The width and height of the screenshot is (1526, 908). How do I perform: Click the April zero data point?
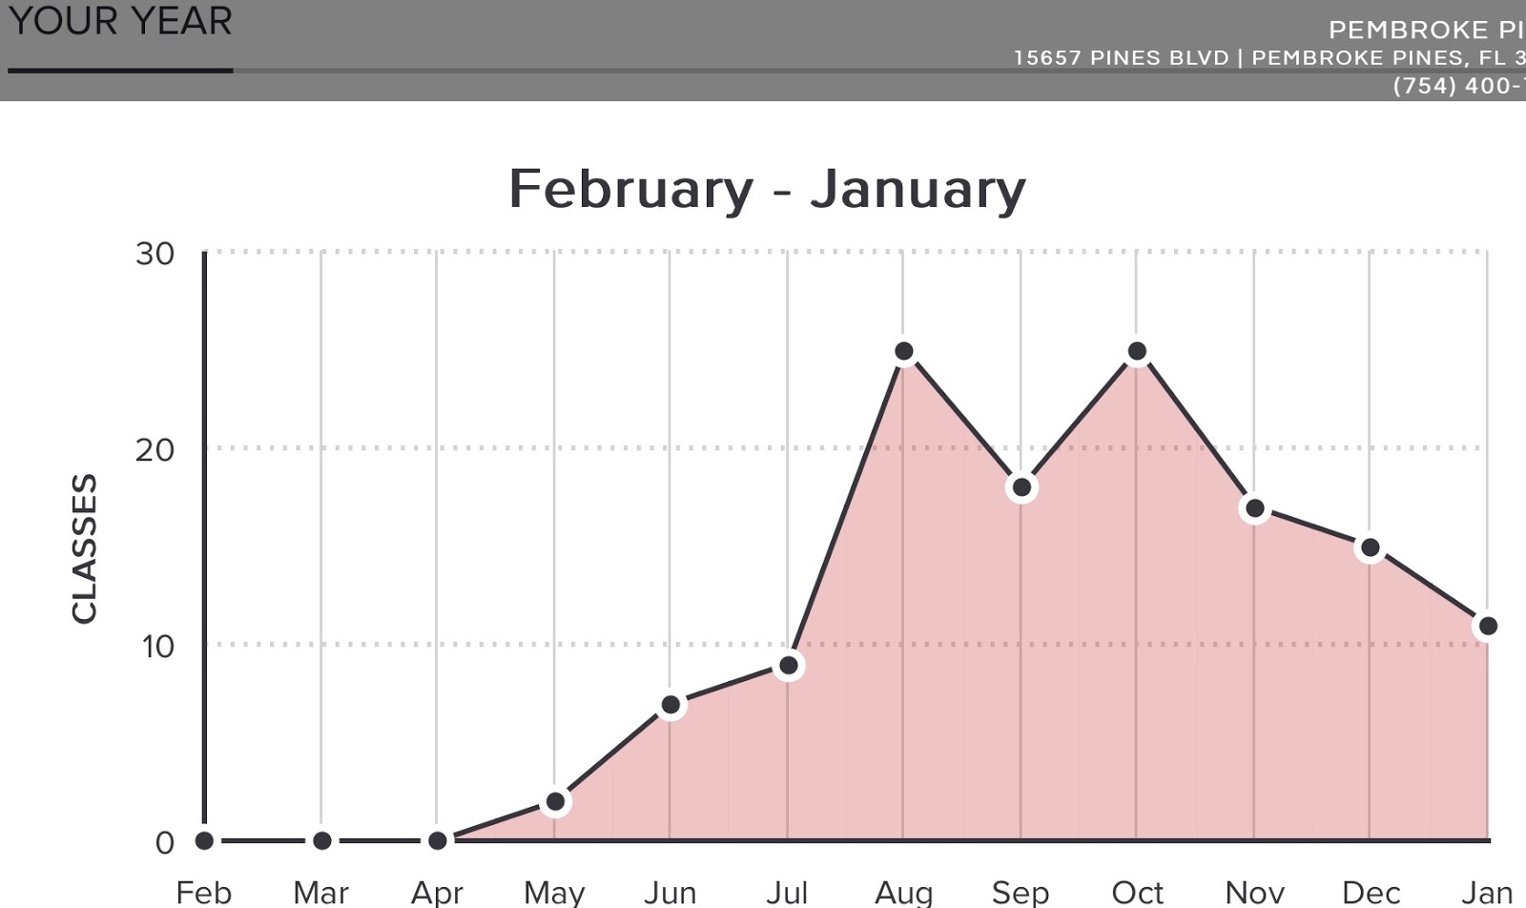click(x=438, y=841)
